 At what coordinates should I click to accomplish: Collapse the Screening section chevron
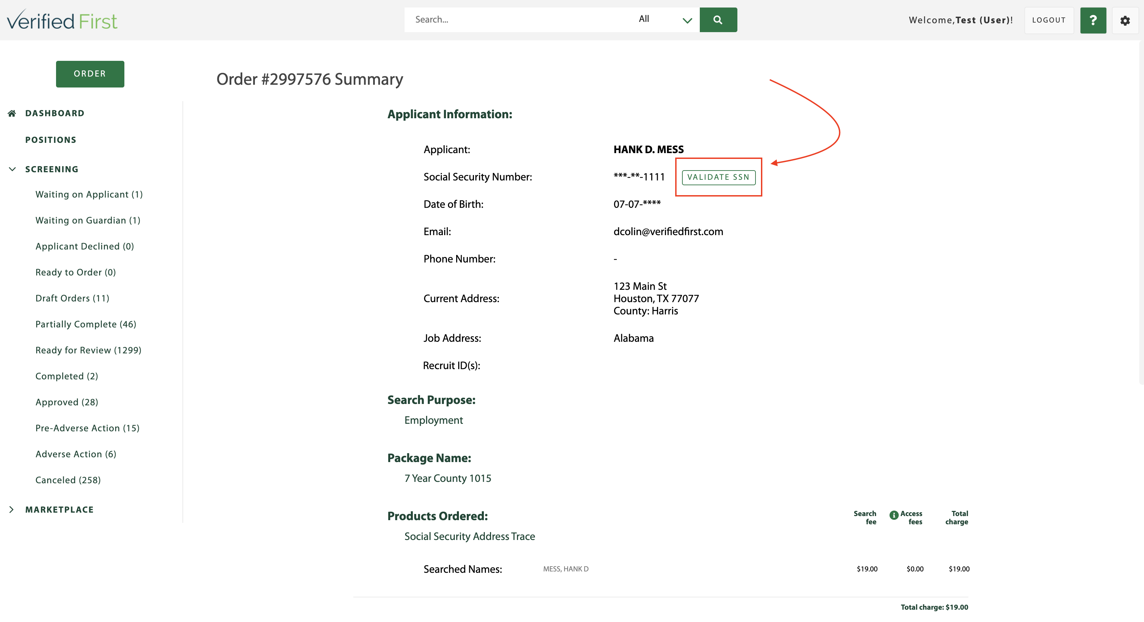coord(12,169)
